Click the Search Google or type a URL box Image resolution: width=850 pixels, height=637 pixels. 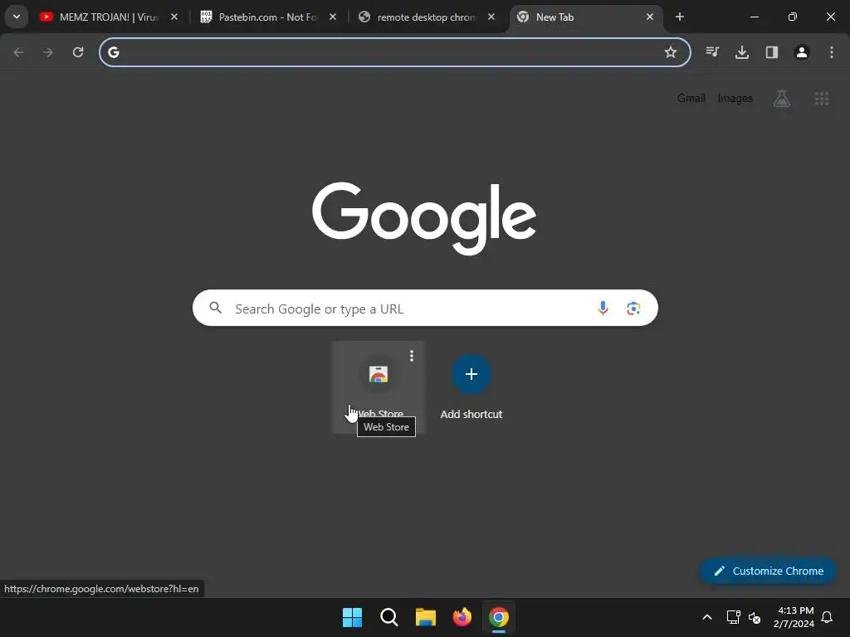(426, 309)
